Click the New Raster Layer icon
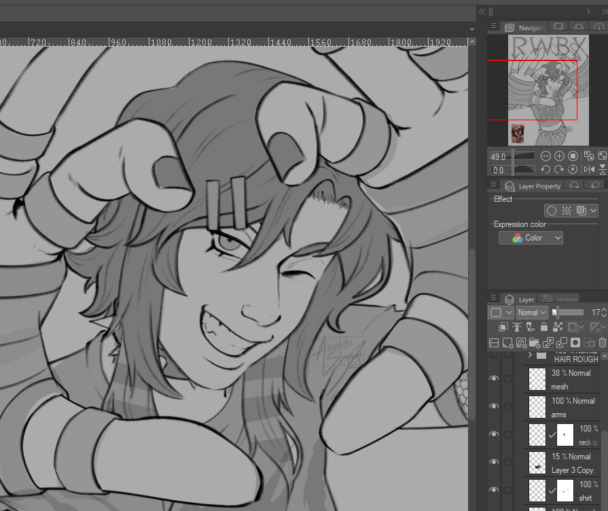This screenshot has width=608, height=511. point(507,342)
